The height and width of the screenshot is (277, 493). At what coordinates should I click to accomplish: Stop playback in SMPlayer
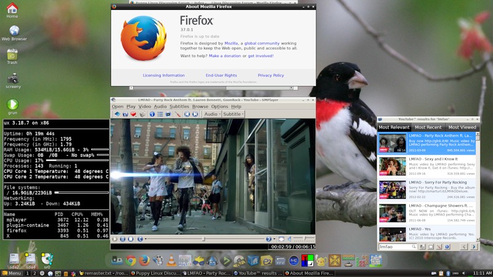click(x=131, y=239)
